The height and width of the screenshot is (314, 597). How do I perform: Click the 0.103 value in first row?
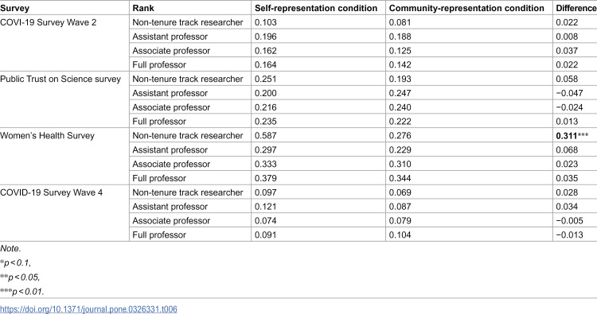pos(265,22)
